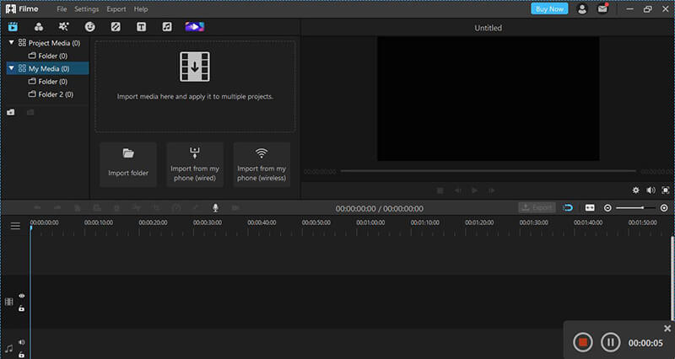Click the preview previous frame button
The height and width of the screenshot is (359, 675).
coord(457,190)
